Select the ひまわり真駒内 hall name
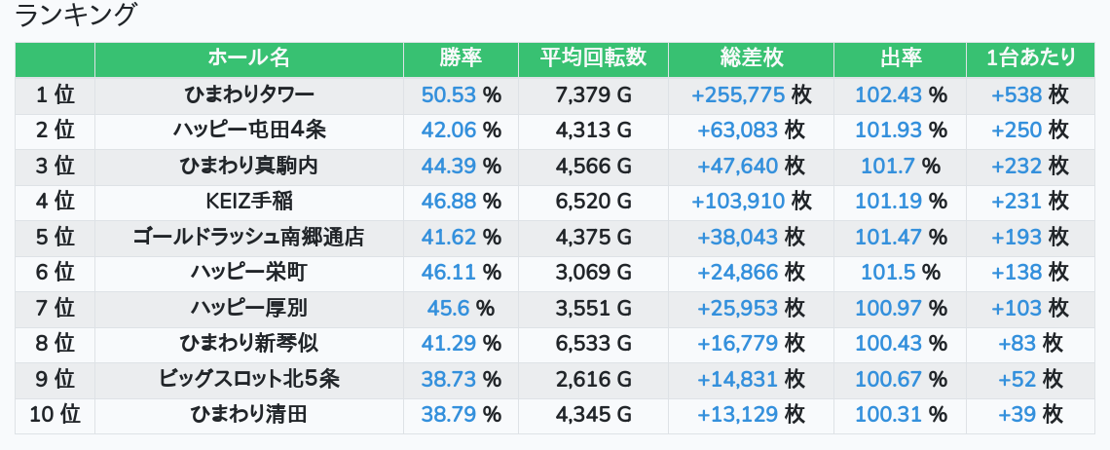The image size is (1110, 450). pos(249,166)
